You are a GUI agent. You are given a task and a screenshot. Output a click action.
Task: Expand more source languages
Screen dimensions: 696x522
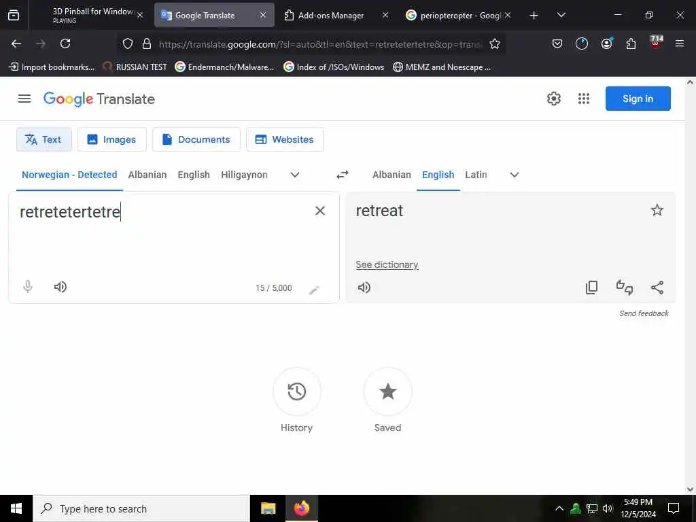295,175
